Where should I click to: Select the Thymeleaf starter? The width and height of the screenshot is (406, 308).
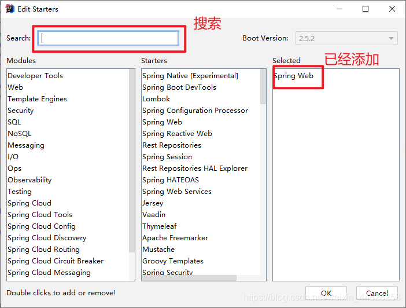(160, 226)
